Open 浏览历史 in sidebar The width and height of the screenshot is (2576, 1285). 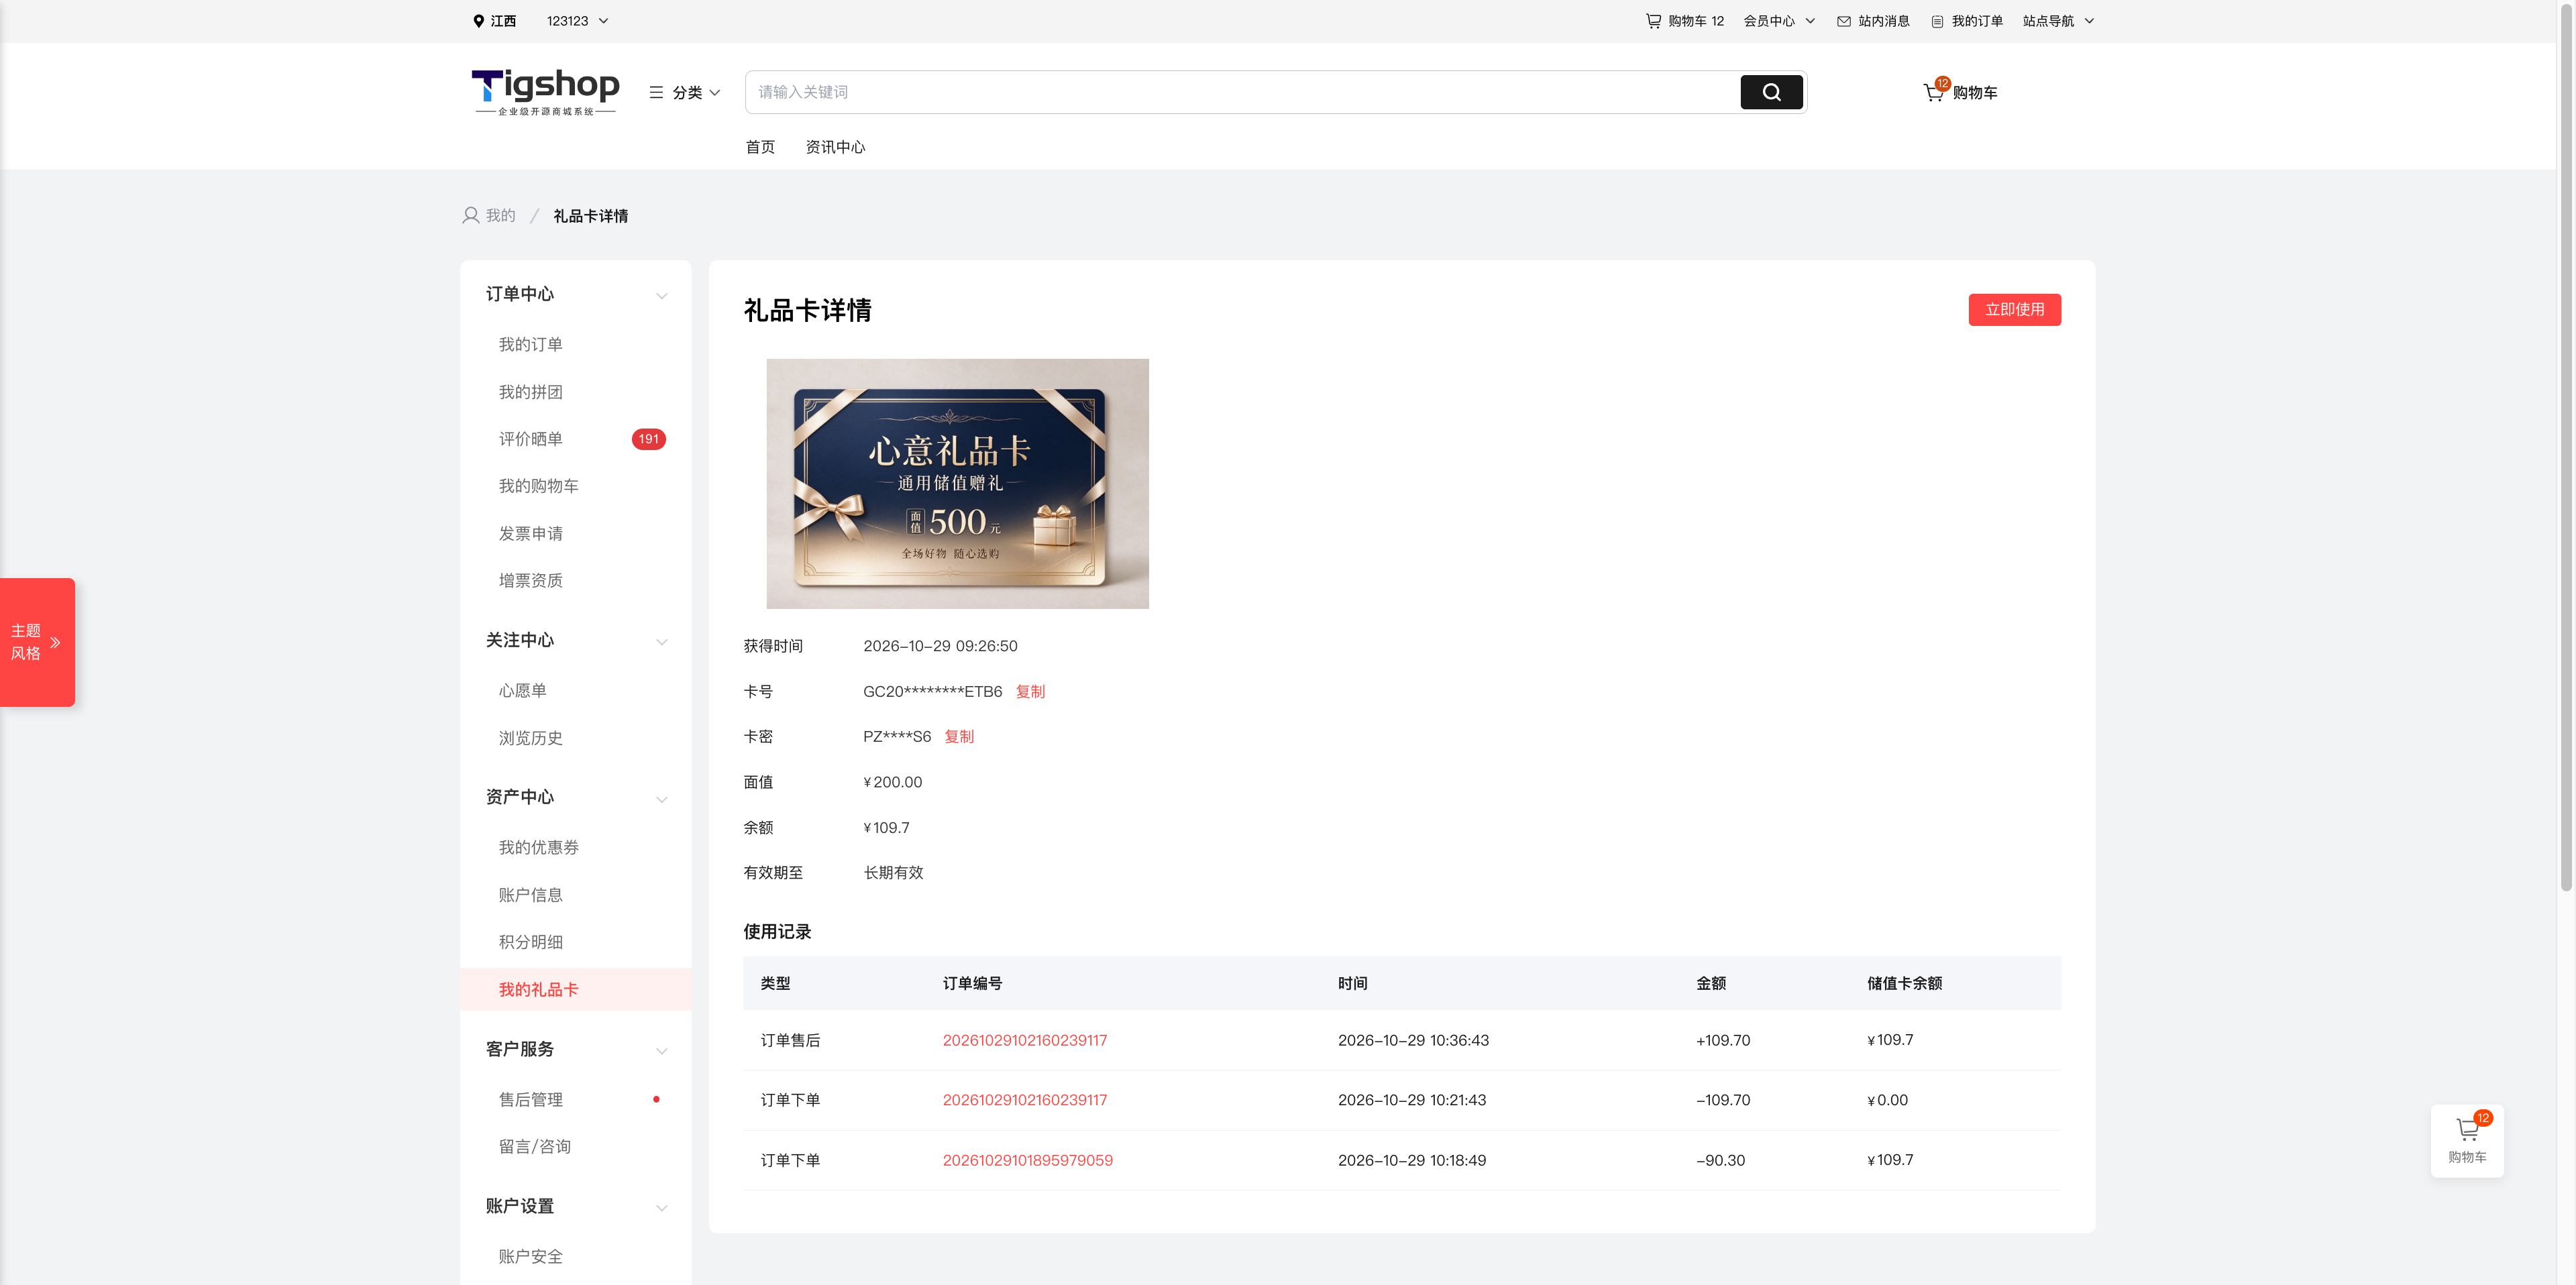pyautogui.click(x=531, y=738)
